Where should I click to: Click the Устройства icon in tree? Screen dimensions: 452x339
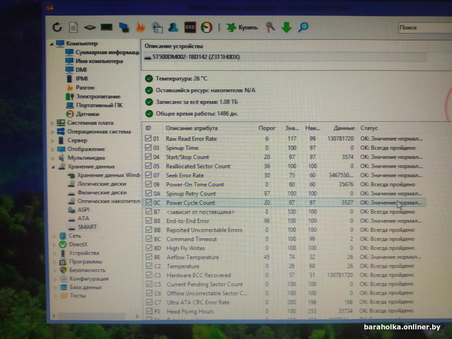63,253
